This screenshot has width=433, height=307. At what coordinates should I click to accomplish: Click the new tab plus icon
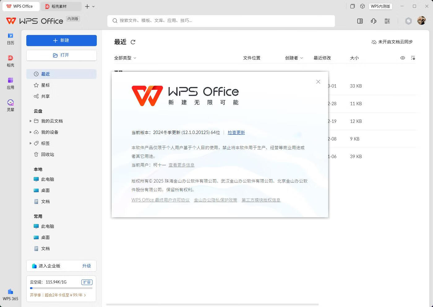point(87,6)
